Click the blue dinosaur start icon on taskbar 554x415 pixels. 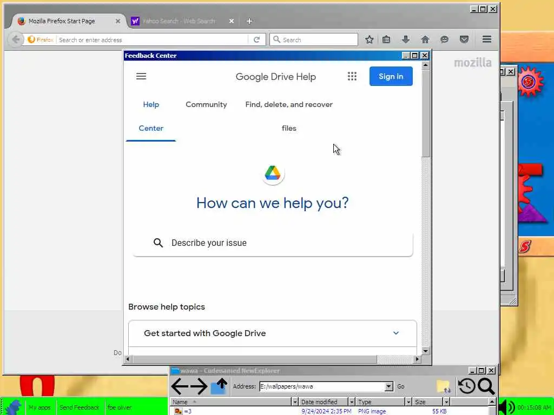coord(13,407)
